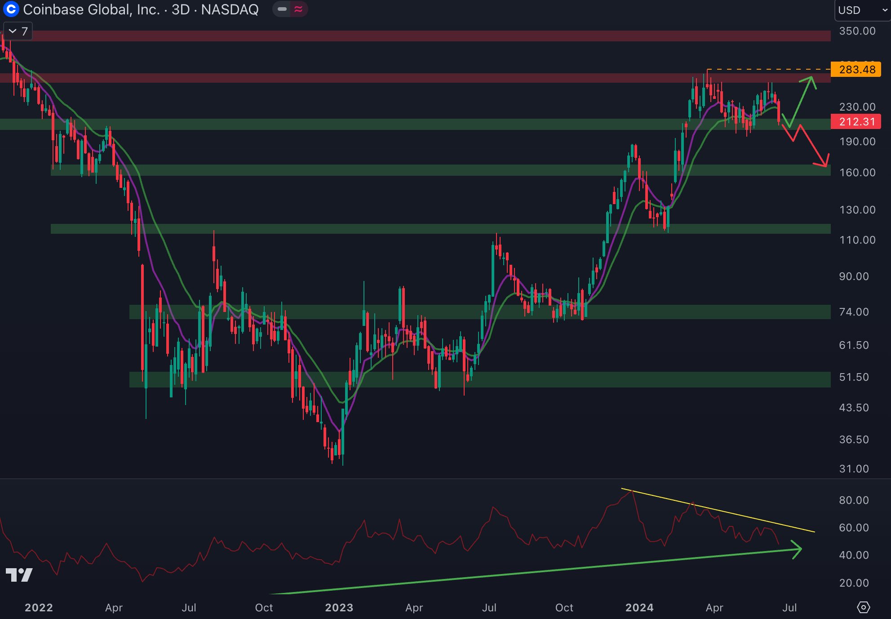Viewport: 891px width, 619px height.
Task: Click the pink approximate-data wave icon
Action: point(298,9)
